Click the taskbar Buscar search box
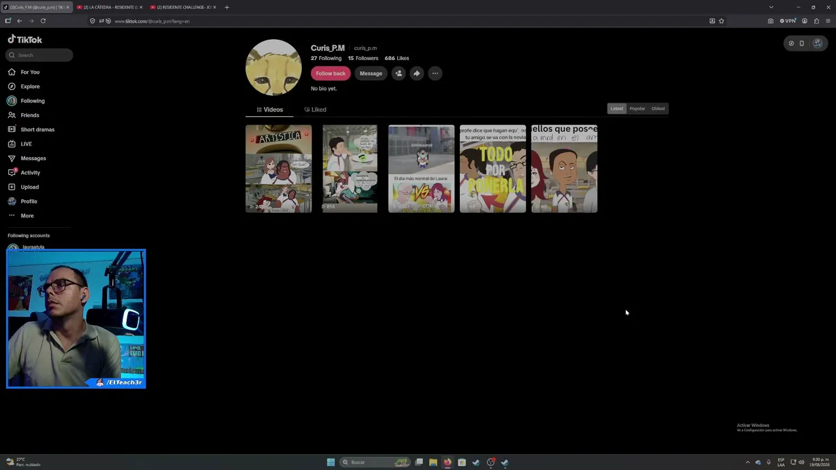Screen dimensions: 836x470 pos(375,462)
